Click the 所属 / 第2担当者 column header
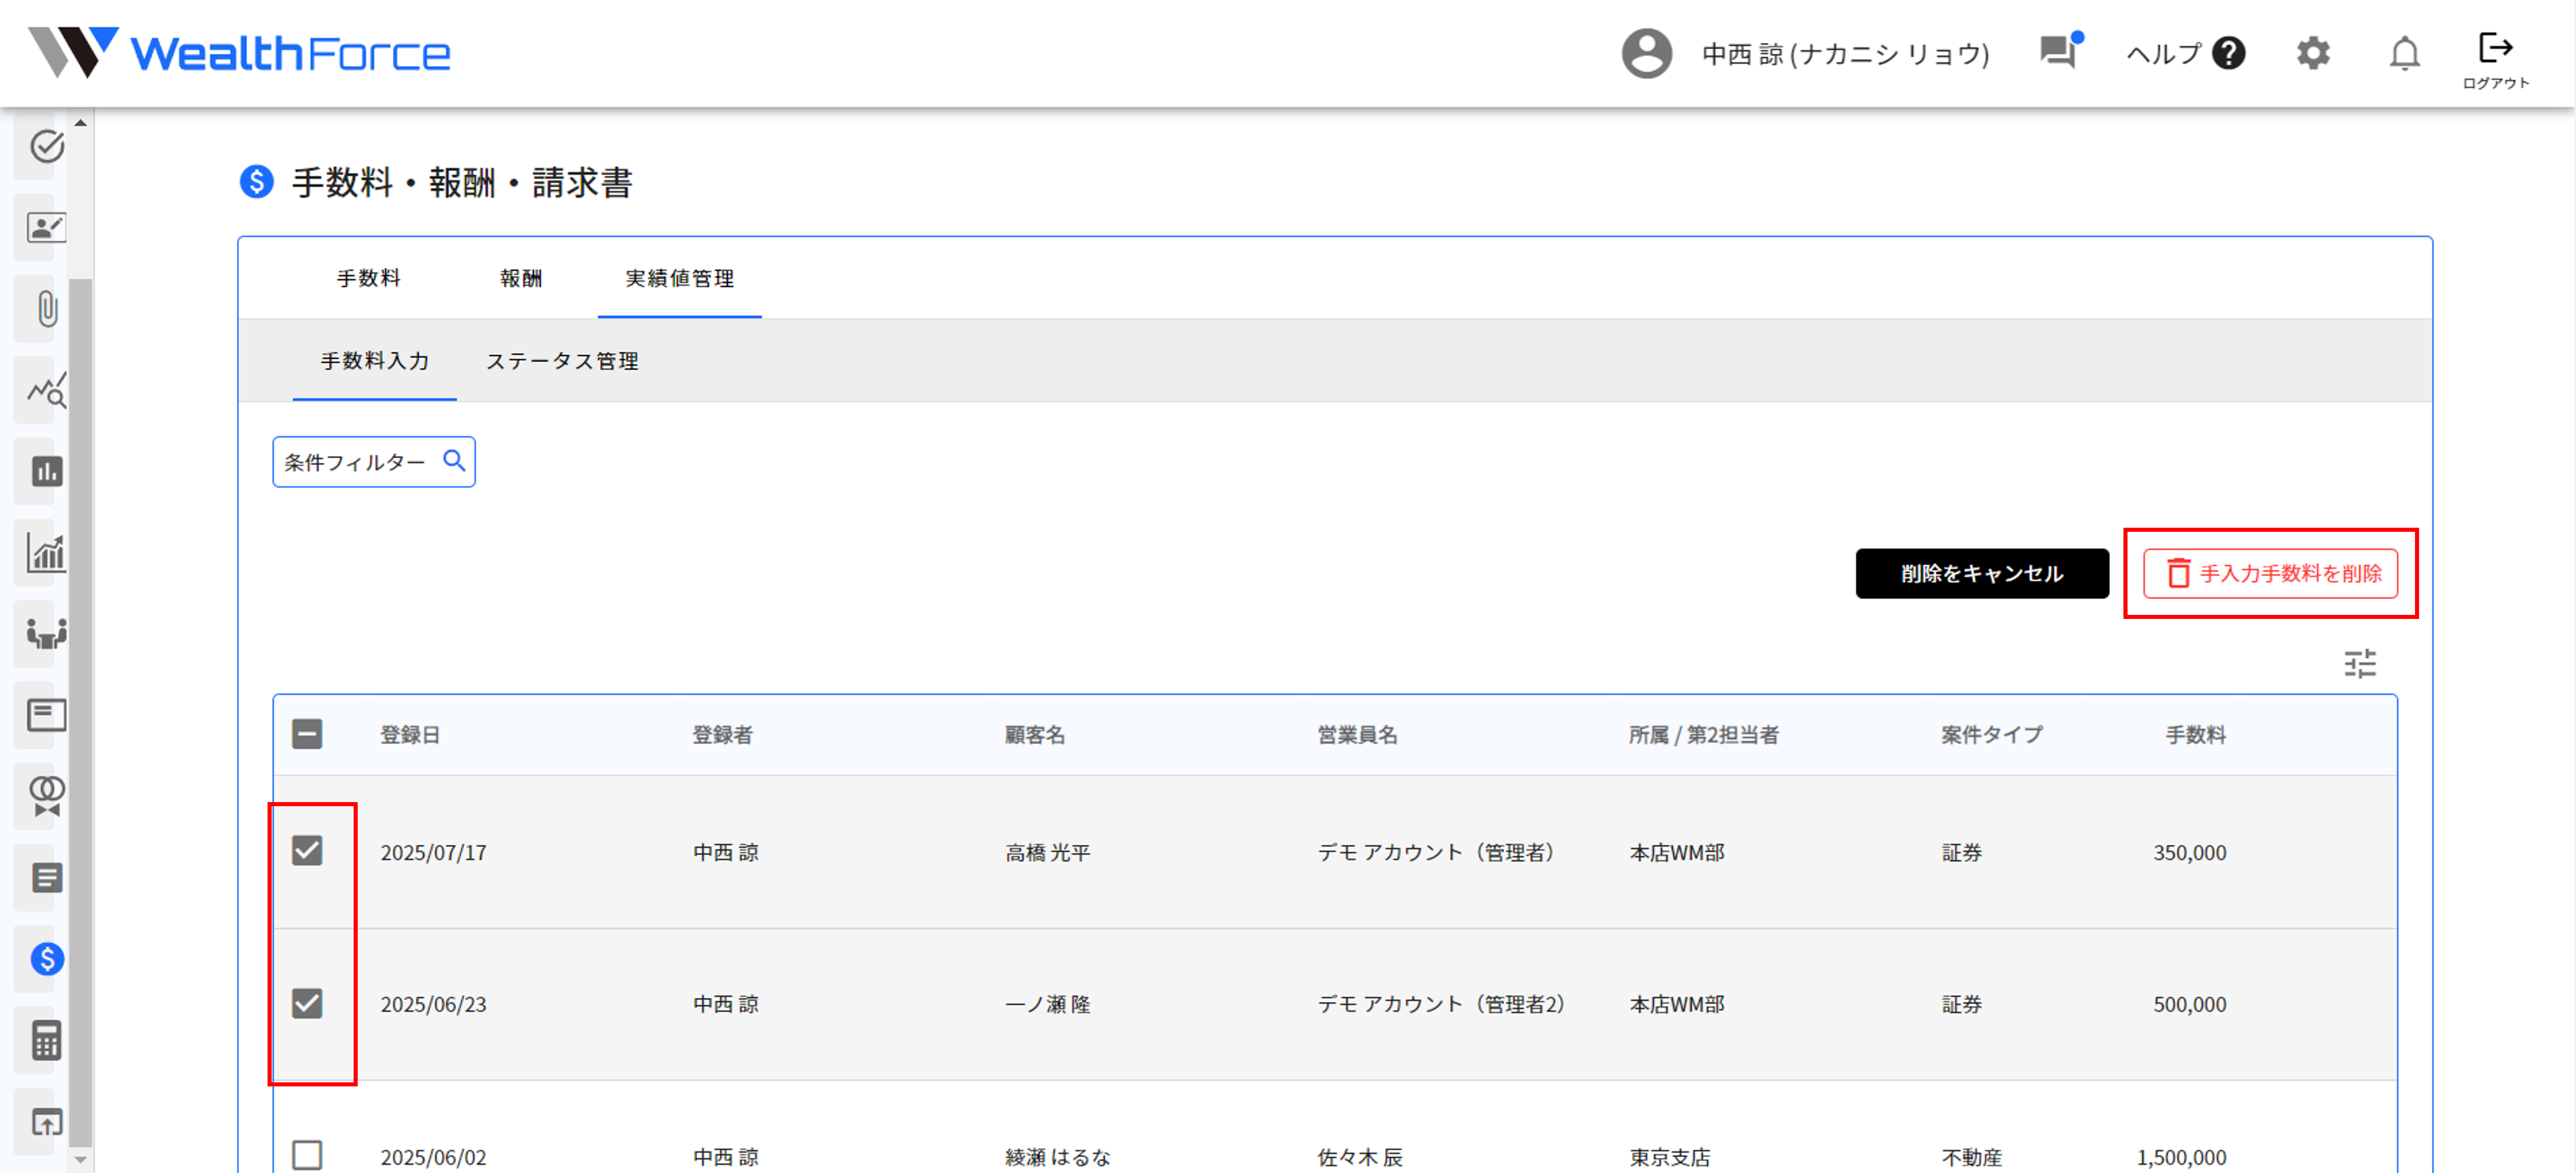Viewport: 2576px width, 1173px height. 1704,734
